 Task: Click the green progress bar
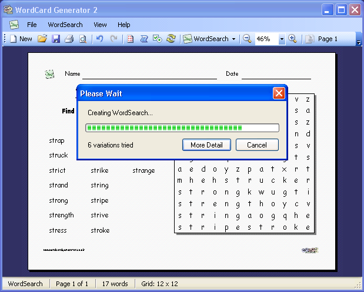[x=182, y=127]
